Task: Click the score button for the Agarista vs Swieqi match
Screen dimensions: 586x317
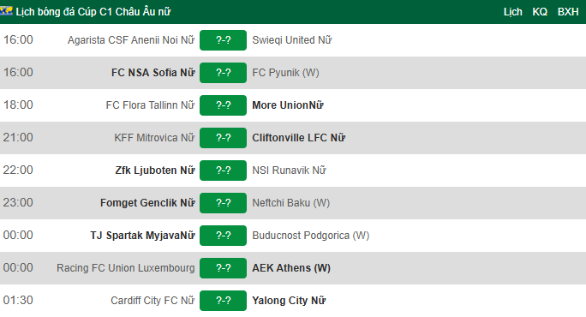Action: pos(223,40)
